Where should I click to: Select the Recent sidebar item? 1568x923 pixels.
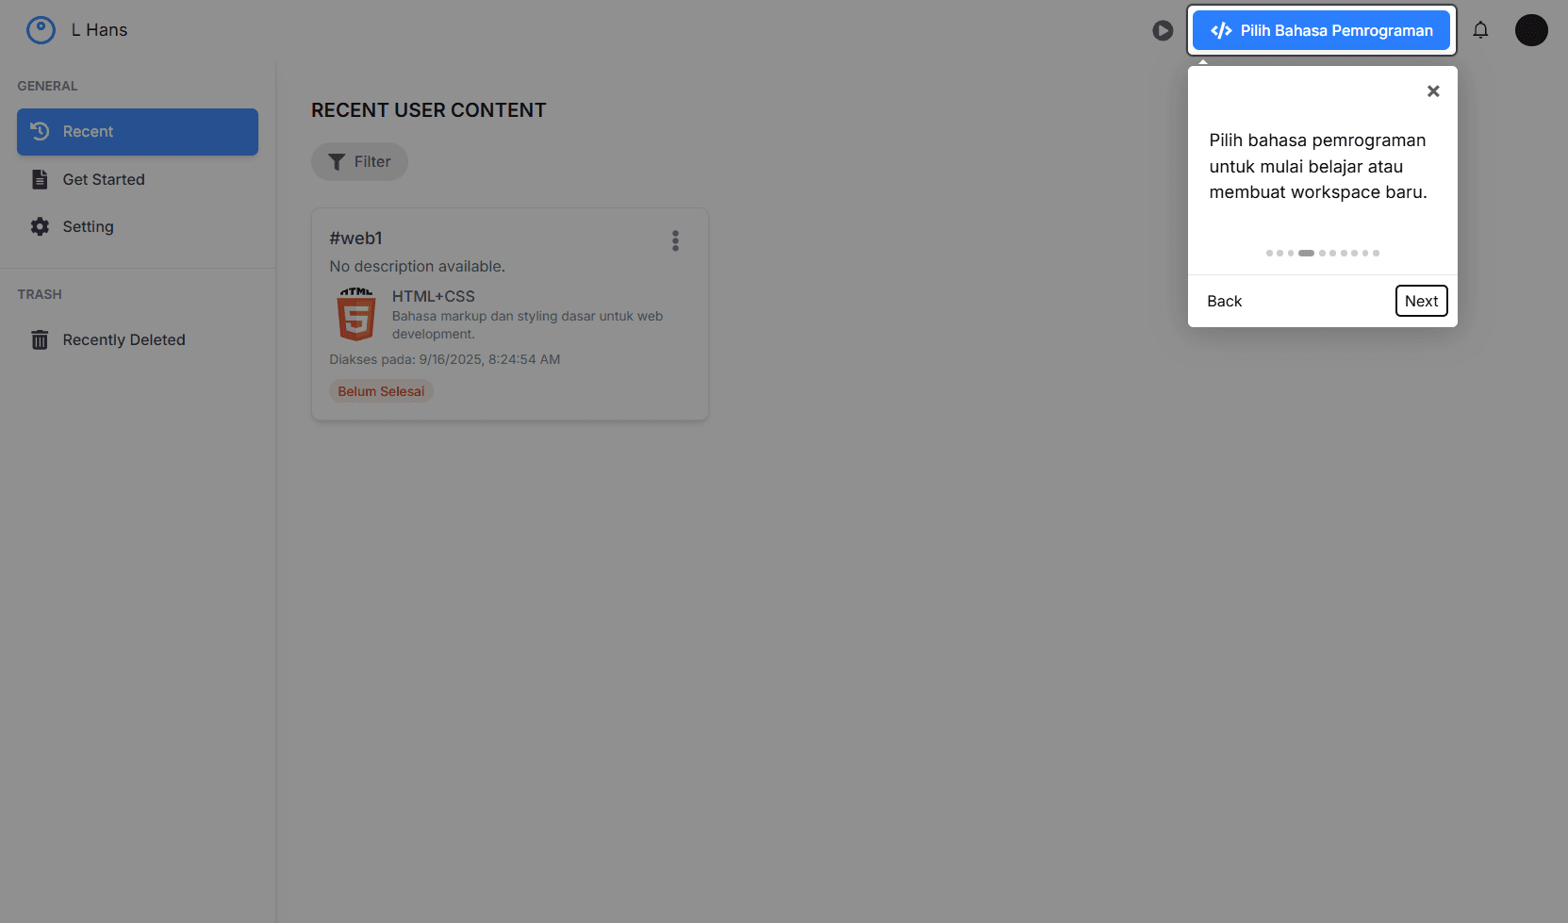pos(137,132)
